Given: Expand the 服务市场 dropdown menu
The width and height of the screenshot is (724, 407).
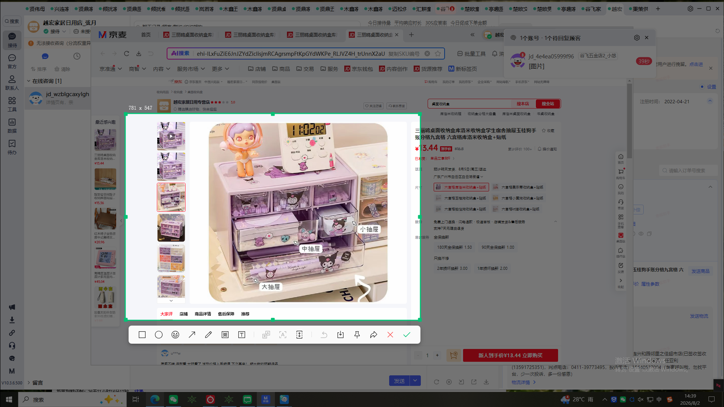Looking at the screenshot, I should click(191, 69).
